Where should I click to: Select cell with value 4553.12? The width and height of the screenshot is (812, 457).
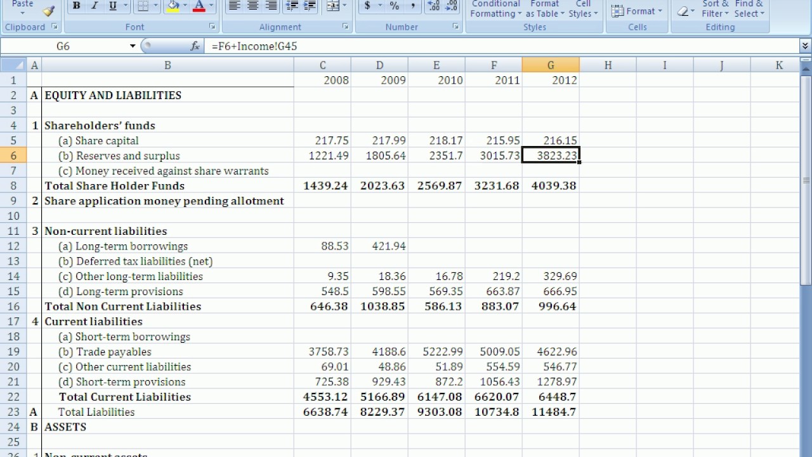pos(322,397)
